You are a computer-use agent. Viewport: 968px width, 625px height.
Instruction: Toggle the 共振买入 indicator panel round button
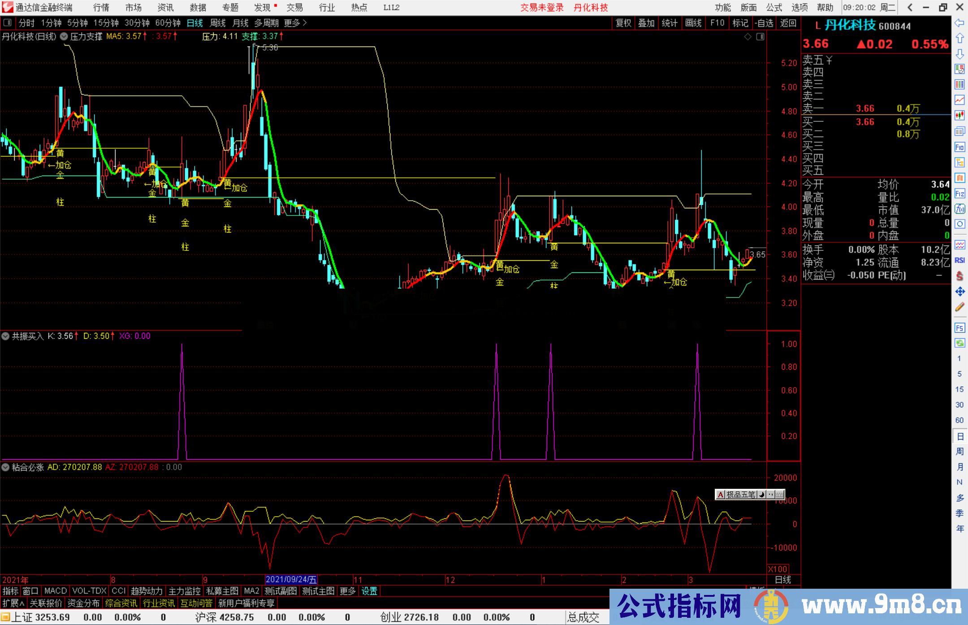pyautogui.click(x=5, y=336)
